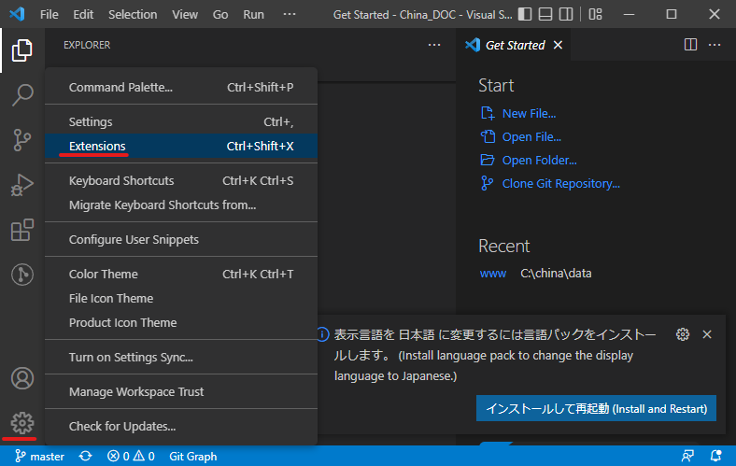Select Color Theme menu entry
The height and width of the screenshot is (466, 736).
pos(181,274)
